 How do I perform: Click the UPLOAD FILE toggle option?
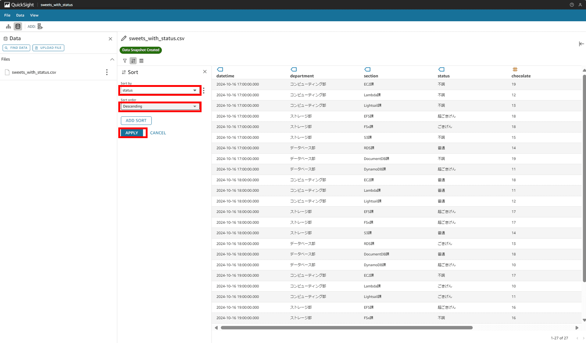[x=48, y=48]
